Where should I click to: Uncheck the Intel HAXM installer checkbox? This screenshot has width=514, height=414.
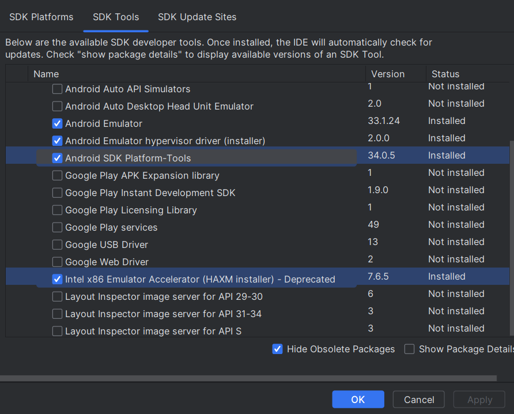(x=57, y=279)
